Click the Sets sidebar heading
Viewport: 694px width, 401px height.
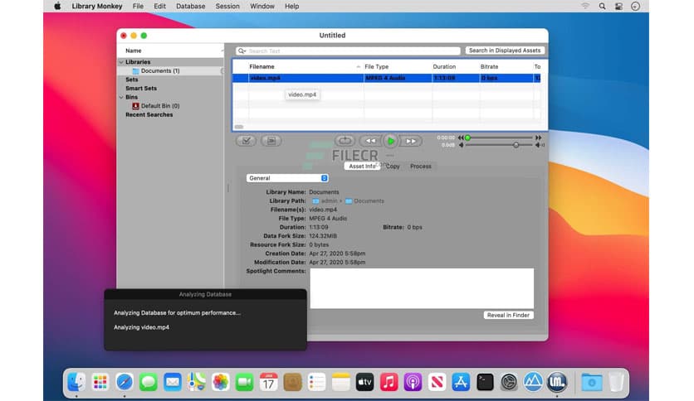pos(131,80)
